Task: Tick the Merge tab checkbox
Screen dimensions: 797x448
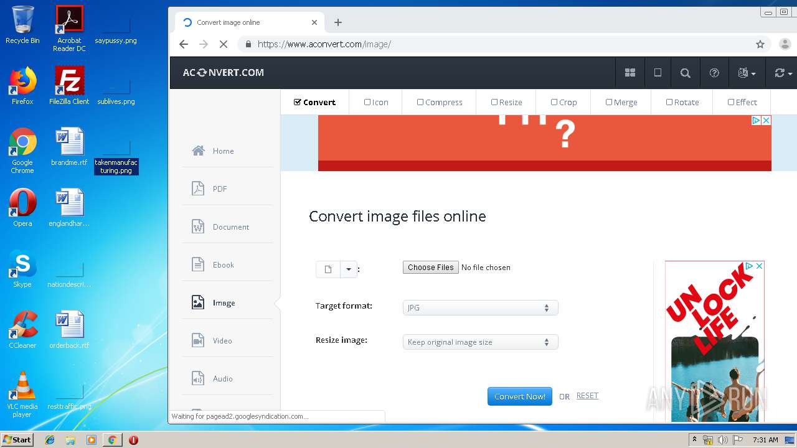Action: coord(609,102)
